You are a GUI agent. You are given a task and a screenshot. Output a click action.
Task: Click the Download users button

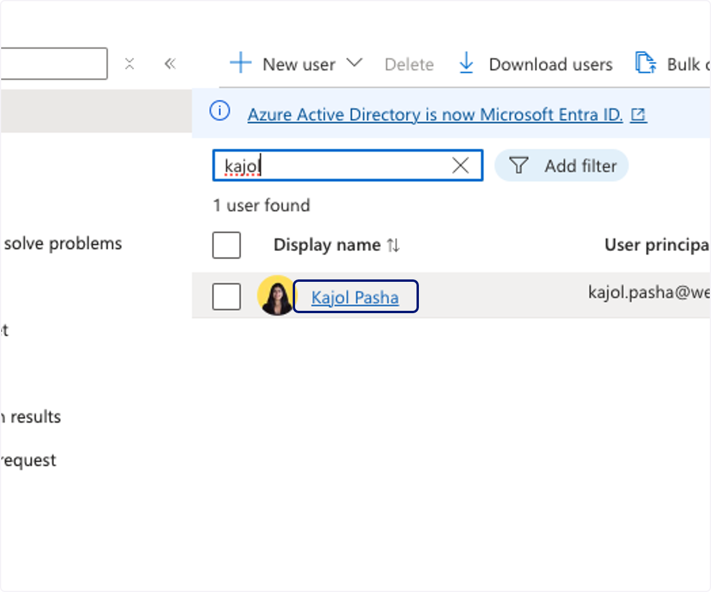click(x=536, y=64)
